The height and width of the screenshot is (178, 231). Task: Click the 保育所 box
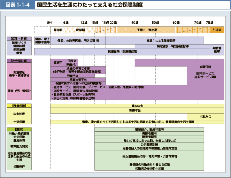pyautogui.click(x=58, y=63)
